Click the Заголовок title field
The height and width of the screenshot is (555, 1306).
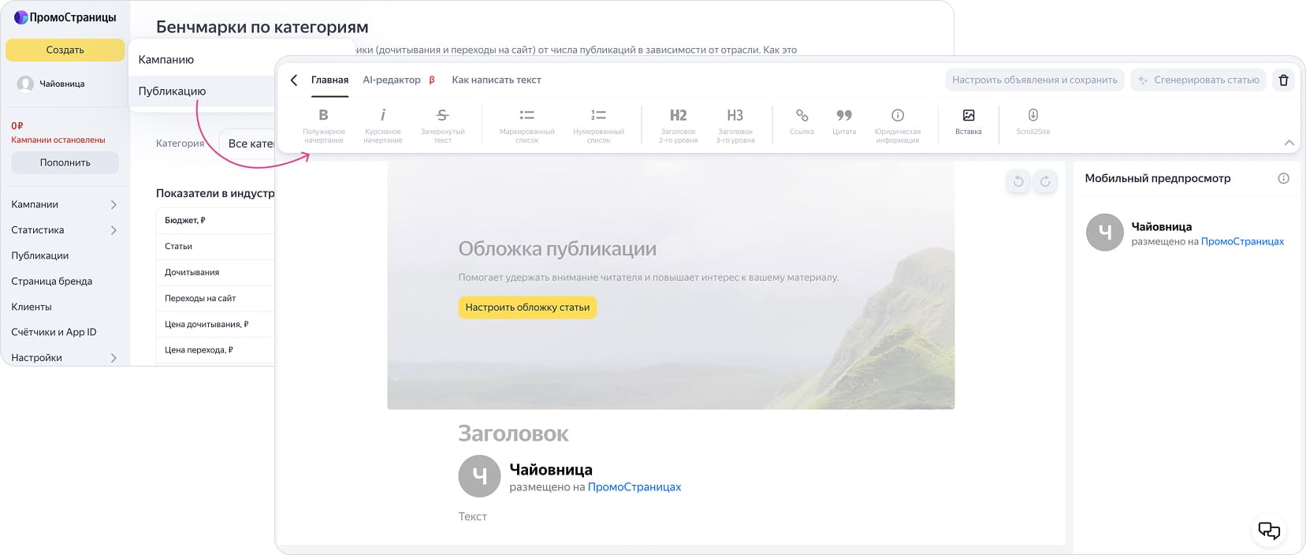pyautogui.click(x=513, y=434)
